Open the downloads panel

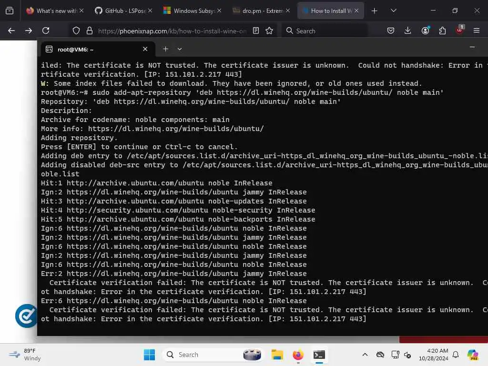(408, 30)
